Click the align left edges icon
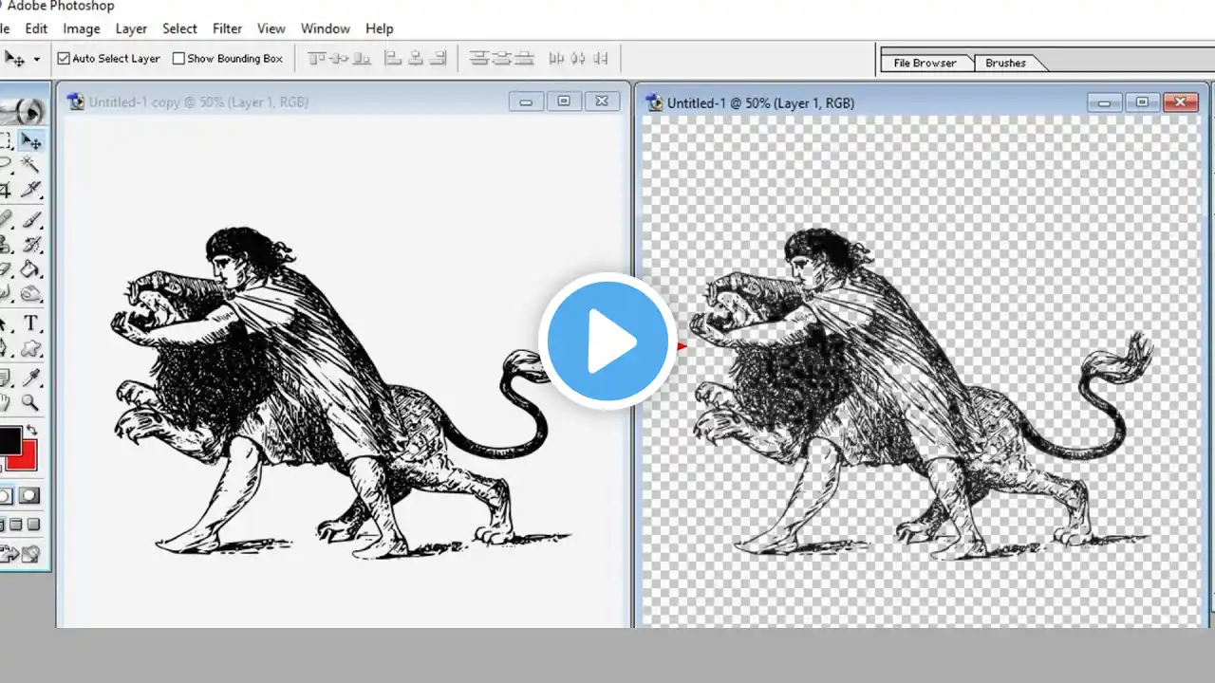This screenshot has height=683, width=1215. click(x=392, y=59)
